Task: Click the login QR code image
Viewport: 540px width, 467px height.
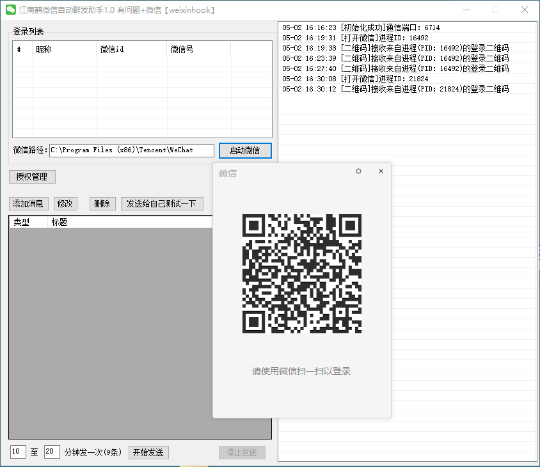Action: (x=302, y=274)
